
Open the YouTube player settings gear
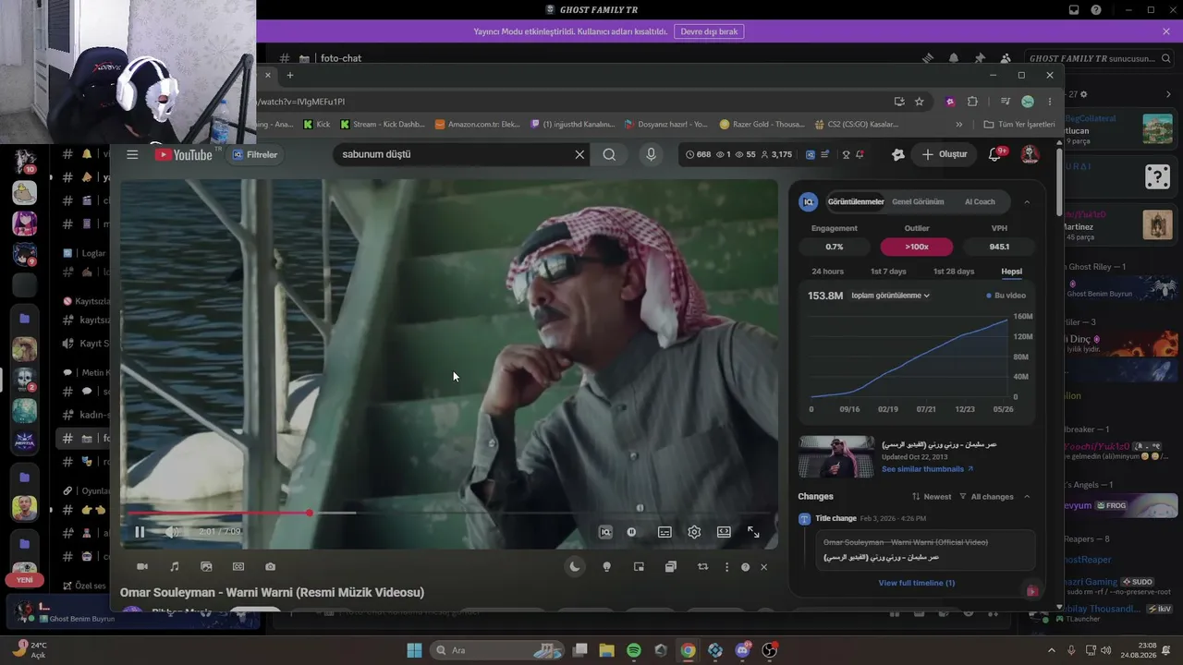[694, 532]
